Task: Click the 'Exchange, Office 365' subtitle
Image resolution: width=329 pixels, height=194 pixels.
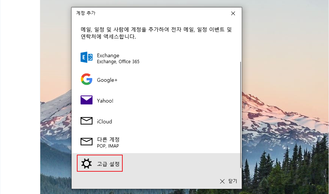Action: 118,62
